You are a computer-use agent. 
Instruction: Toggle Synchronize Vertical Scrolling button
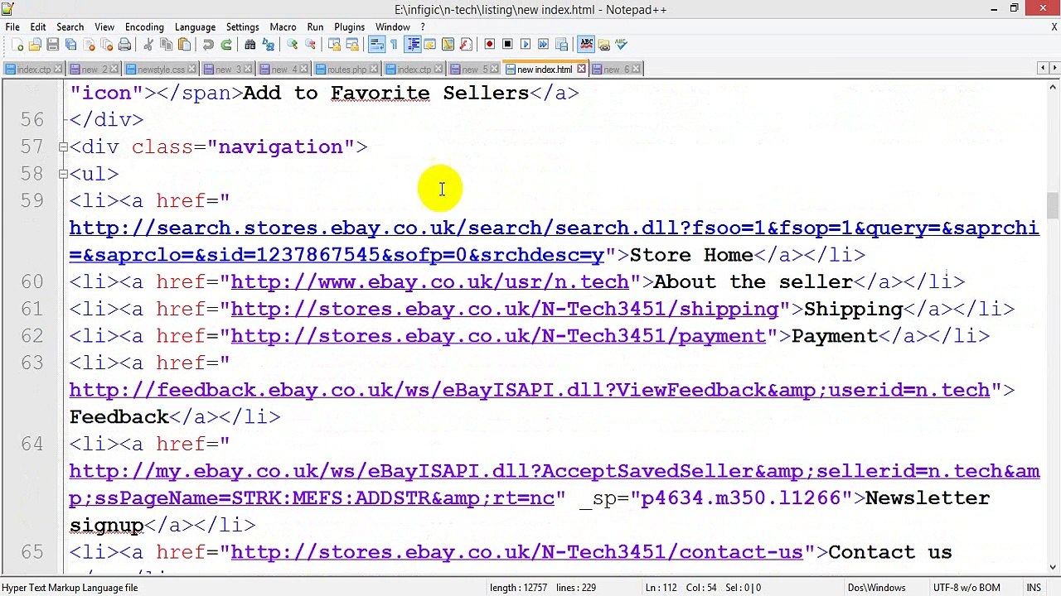click(334, 45)
